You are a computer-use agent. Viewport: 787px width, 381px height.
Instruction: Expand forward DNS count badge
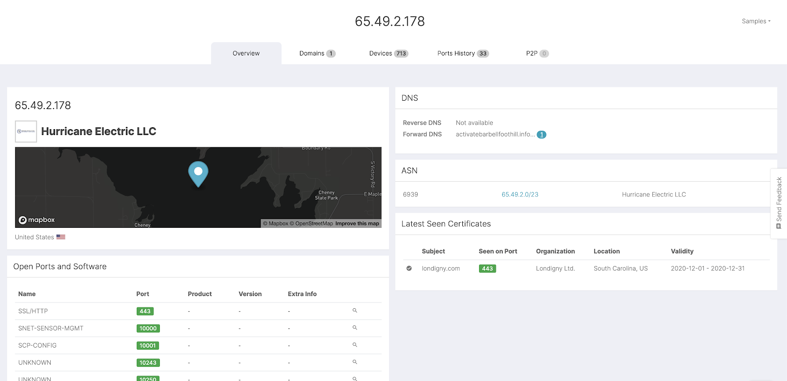point(541,135)
